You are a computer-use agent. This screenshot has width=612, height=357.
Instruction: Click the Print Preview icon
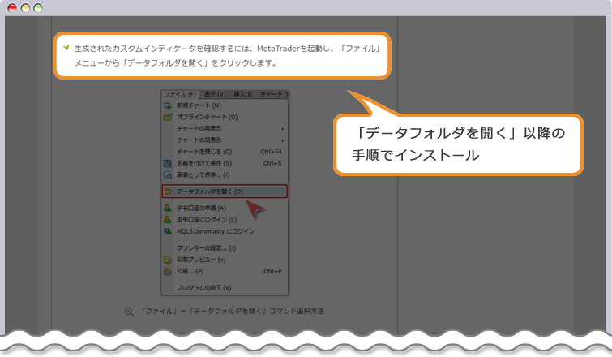click(168, 260)
